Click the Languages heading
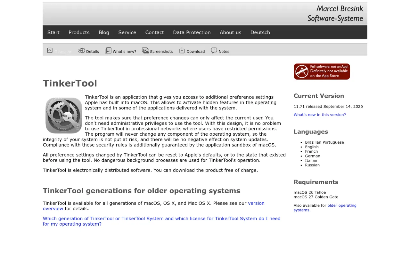The width and height of the screenshot is (410, 256). coord(311,132)
